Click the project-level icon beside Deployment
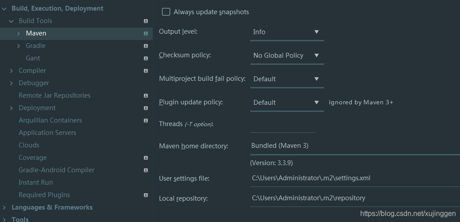The image size is (460, 222). pos(146,108)
